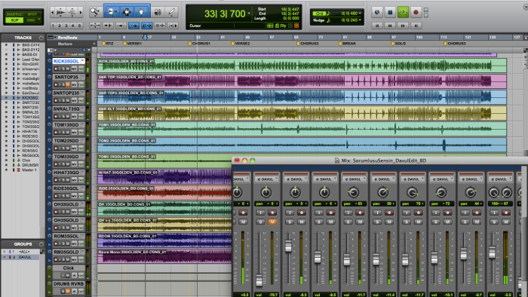Image resolution: width=528 pixels, height=297 pixels.
Task: Click the Return to Zero button
Action: (x=377, y=26)
